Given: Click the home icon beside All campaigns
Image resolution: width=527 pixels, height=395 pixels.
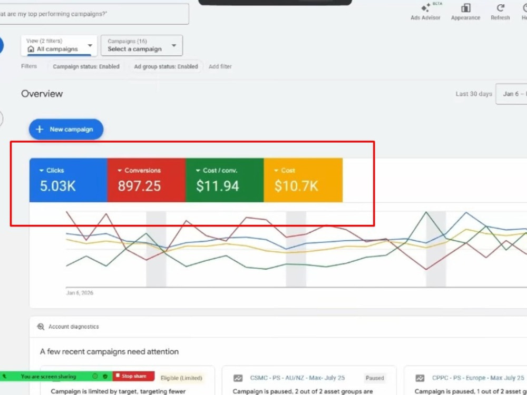Looking at the screenshot, I should point(31,49).
